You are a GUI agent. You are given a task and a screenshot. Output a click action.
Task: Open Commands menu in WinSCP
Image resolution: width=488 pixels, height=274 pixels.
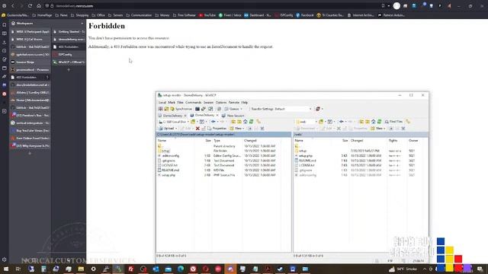pos(193,102)
